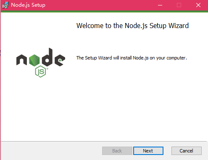Click the Welcome to the Node.js Setup Wizard heading
This screenshot has height=160, width=208.
(x=132, y=26)
